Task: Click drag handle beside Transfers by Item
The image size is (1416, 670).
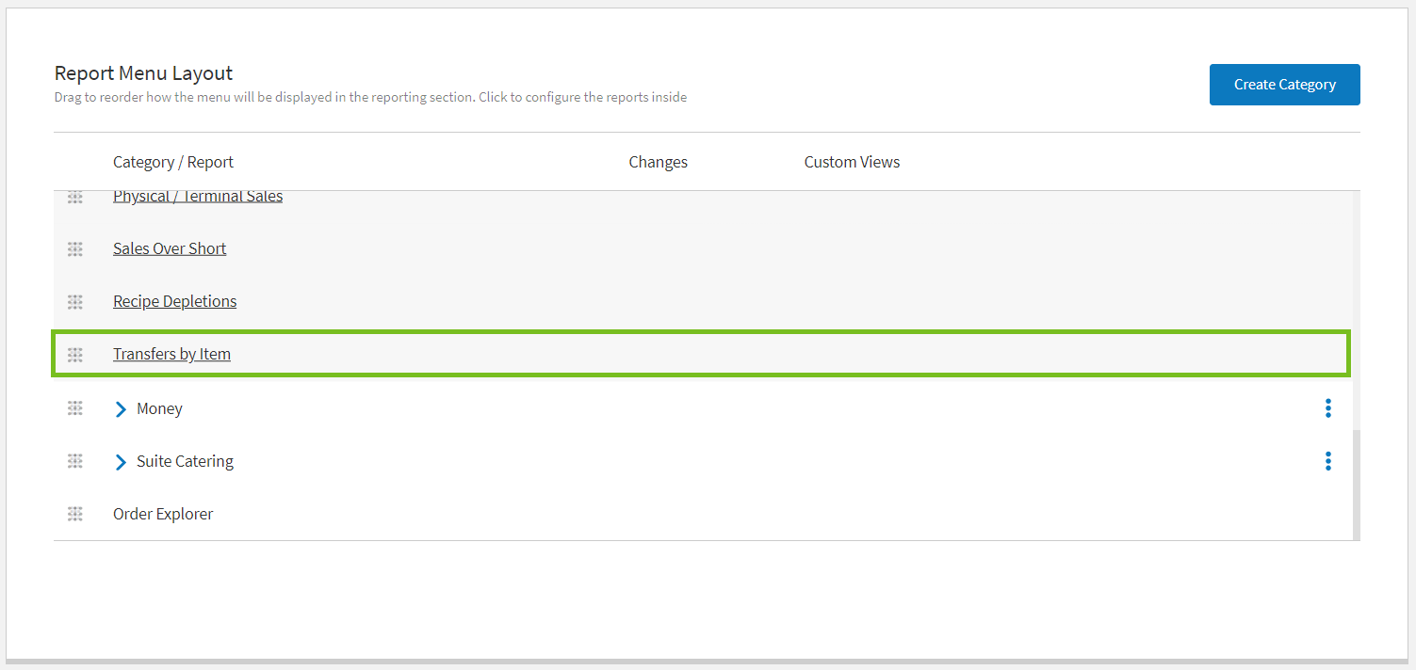Action: 75,355
